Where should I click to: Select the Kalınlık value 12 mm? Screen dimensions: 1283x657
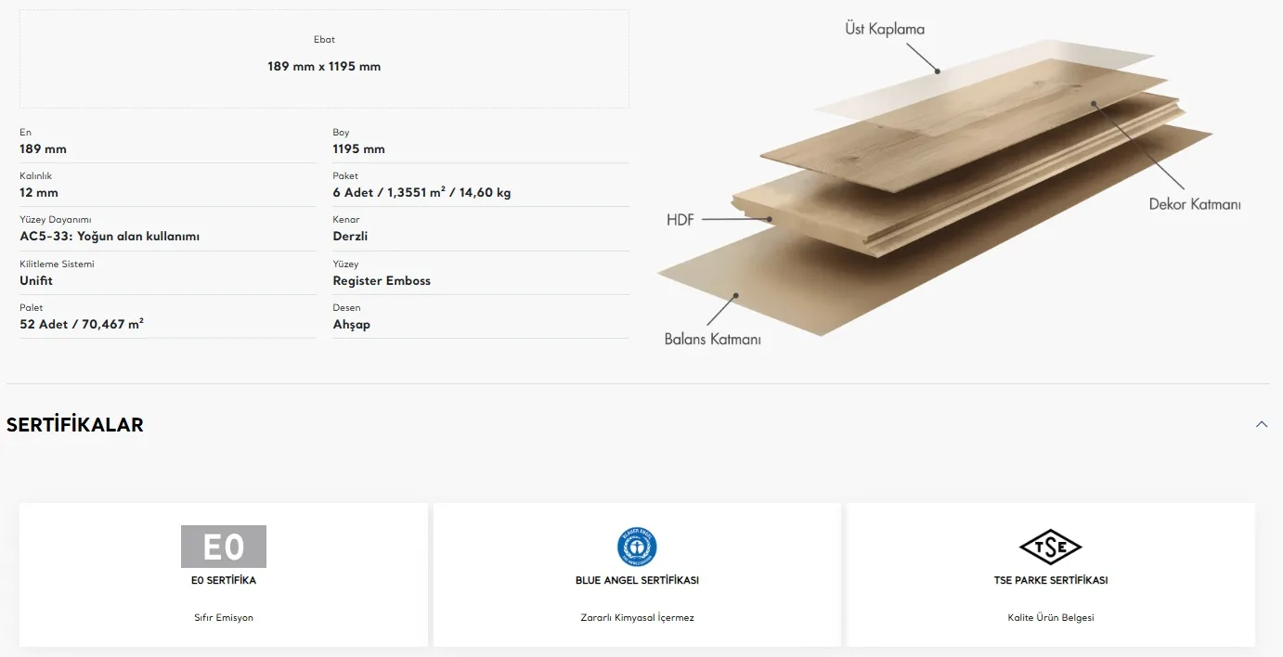point(39,192)
